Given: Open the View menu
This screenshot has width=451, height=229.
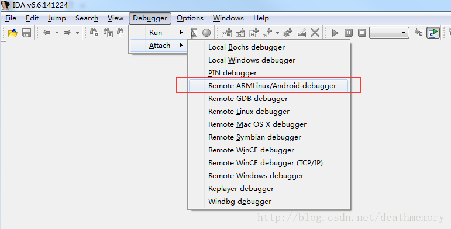Looking at the screenshot, I should (x=115, y=18).
